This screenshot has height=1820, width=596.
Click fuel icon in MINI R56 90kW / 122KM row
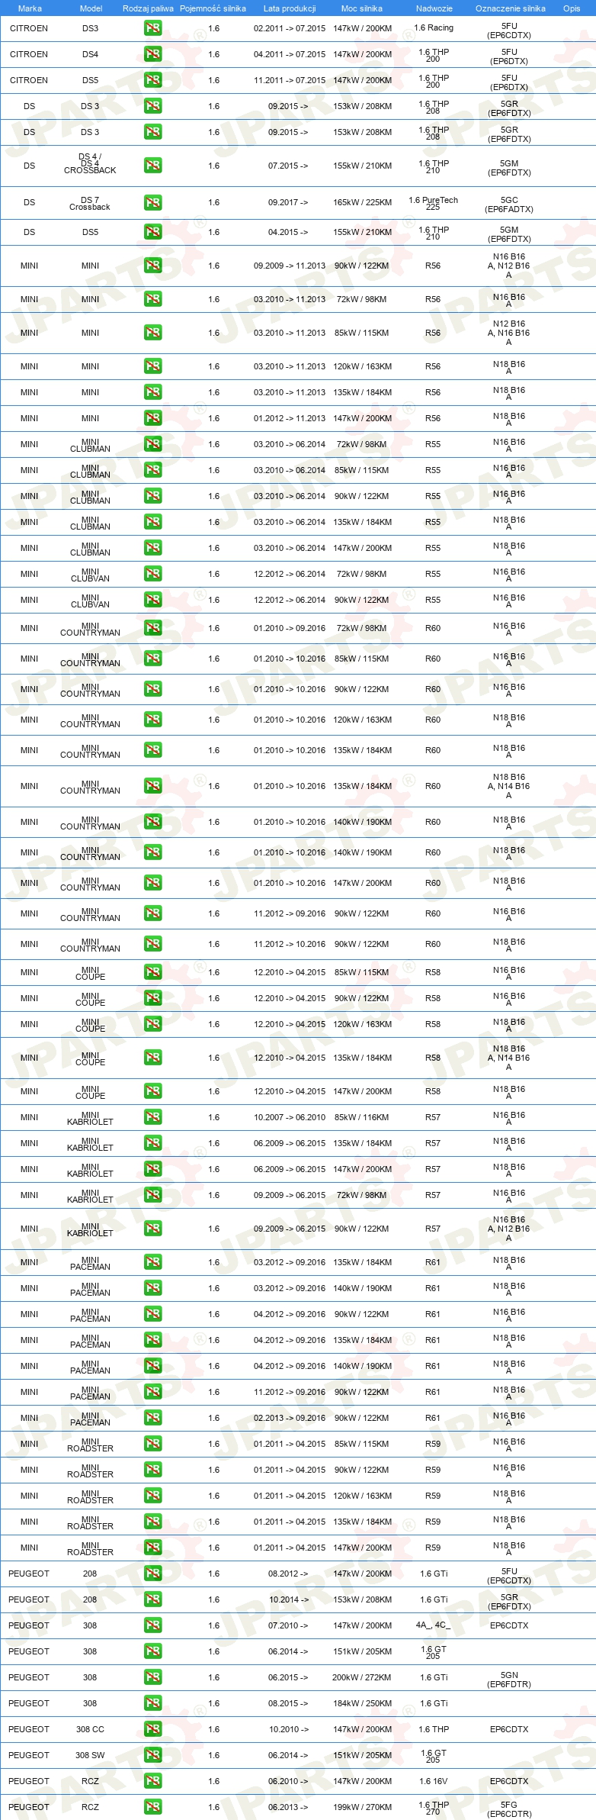[152, 266]
